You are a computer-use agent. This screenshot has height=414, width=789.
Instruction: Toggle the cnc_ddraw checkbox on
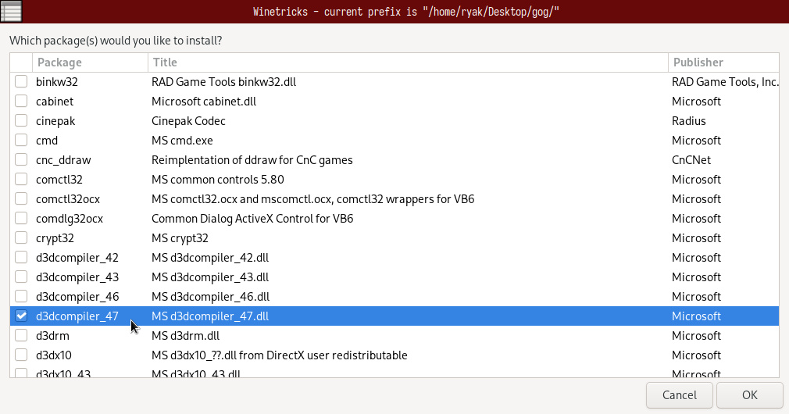(x=21, y=160)
